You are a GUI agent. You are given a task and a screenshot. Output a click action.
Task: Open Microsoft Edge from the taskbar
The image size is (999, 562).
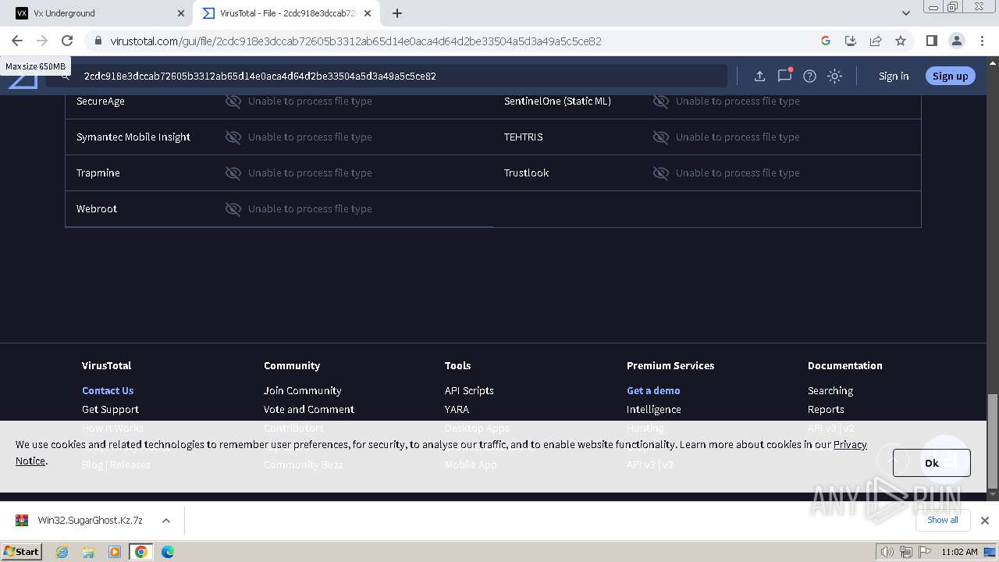tap(167, 552)
